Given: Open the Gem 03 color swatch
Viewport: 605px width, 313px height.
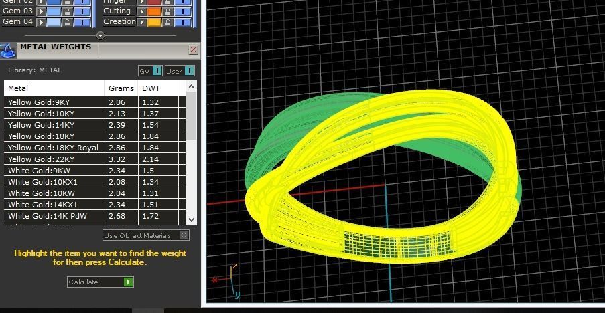Looking at the screenshot, I should (54, 12).
